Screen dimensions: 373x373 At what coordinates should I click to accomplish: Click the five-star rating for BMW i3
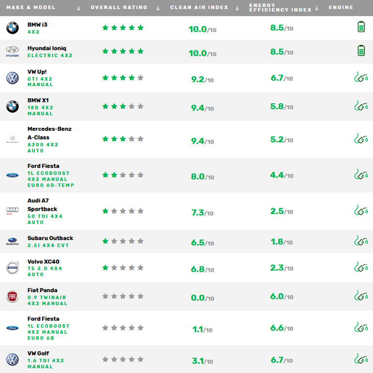coord(123,28)
